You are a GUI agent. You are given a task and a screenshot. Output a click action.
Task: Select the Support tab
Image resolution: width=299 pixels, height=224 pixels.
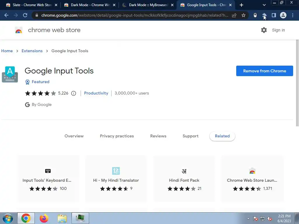(190, 136)
